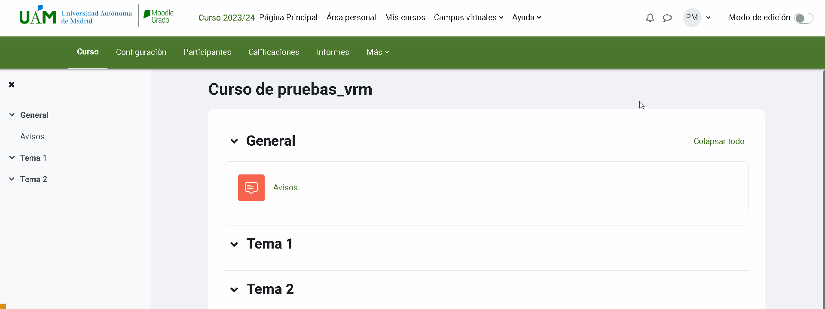Switch to the Participantes tab

click(x=207, y=52)
